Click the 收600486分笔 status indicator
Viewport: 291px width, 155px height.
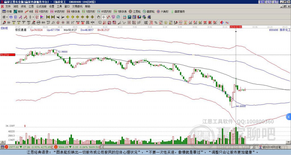pos(270,147)
